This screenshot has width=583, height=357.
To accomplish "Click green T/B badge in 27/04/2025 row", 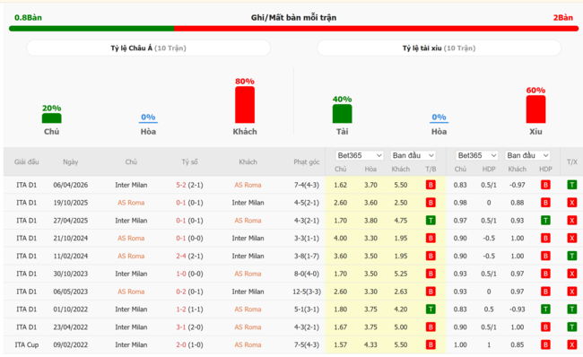I will click(x=431, y=221).
